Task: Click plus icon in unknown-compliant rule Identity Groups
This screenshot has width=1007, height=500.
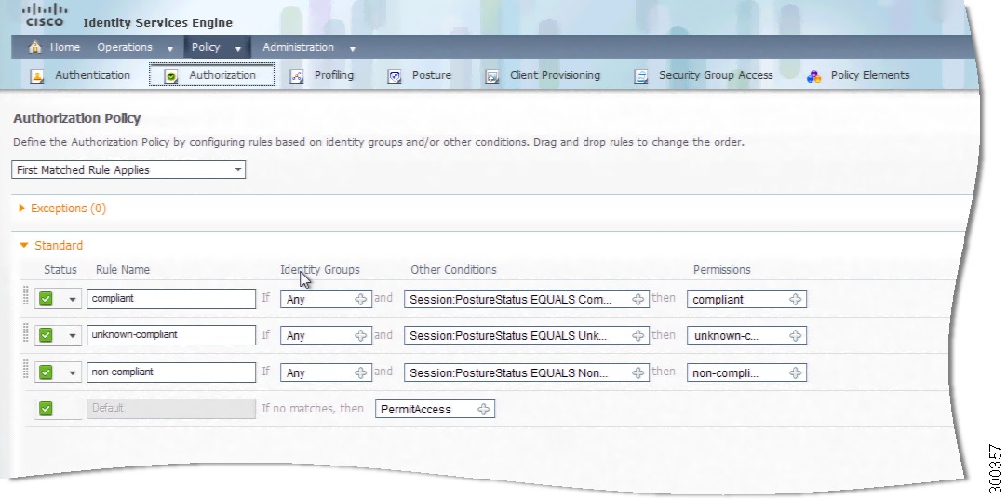Action: [361, 335]
